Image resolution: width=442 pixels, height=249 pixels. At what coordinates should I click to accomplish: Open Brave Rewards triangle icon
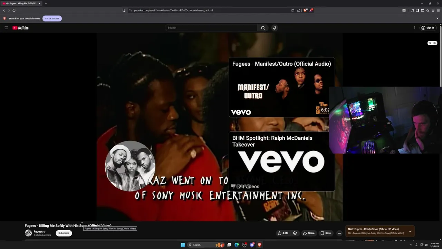(311, 10)
